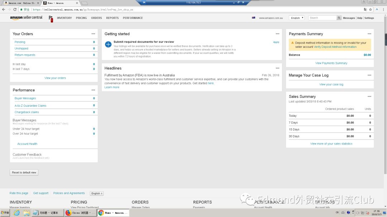Close the Amazon.com Online Shopping tab

(x=38, y=3)
